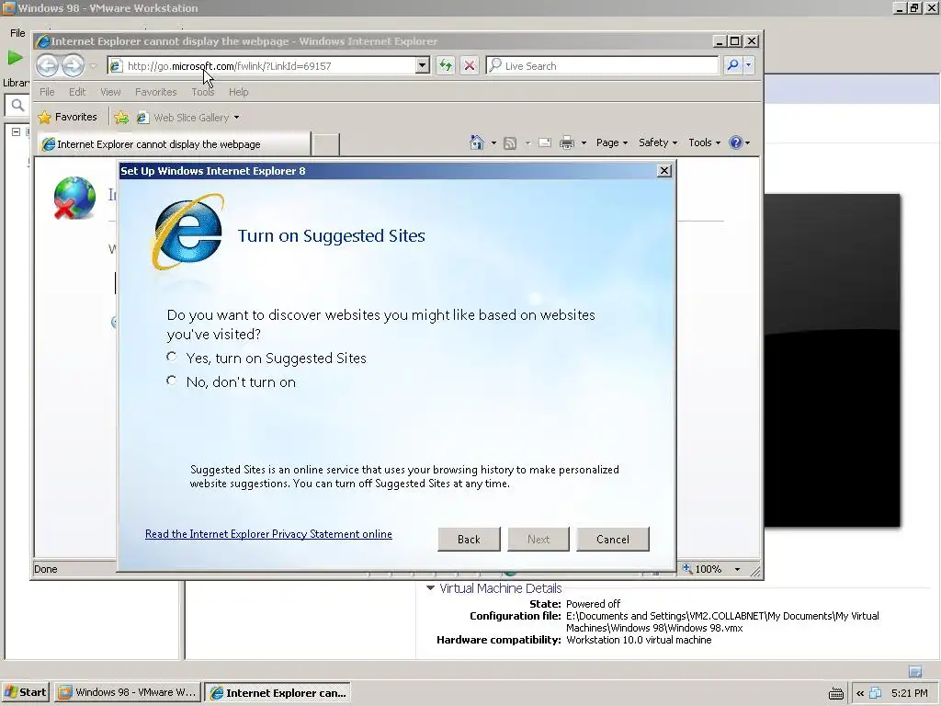Click the Refresh button beside address bar
This screenshot has height=706, width=941.
pyautogui.click(x=446, y=65)
